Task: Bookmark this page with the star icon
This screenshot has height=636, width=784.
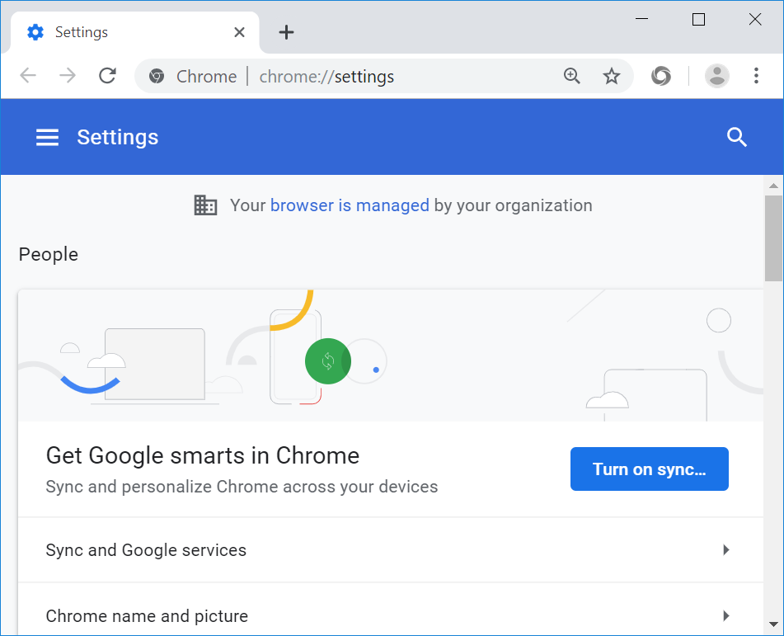Action: pos(611,77)
